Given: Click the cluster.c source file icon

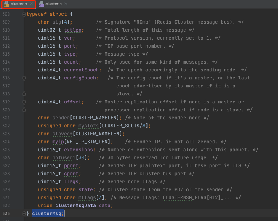Looking at the screenshot, I should (x=41, y=4).
